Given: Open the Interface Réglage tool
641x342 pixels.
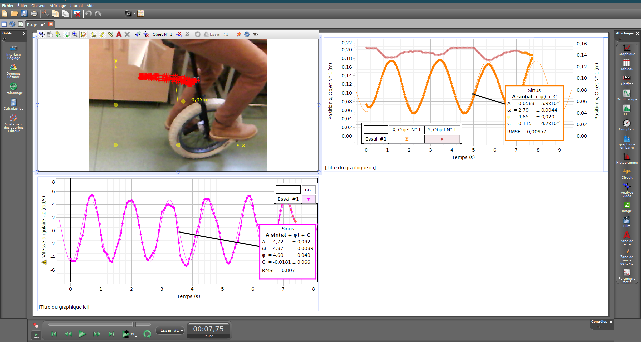Looking at the screenshot, I should tap(13, 52).
